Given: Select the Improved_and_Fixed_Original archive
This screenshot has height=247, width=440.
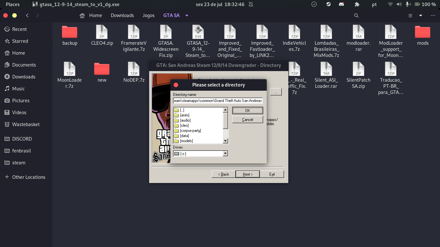Looking at the screenshot, I should pyautogui.click(x=230, y=41).
